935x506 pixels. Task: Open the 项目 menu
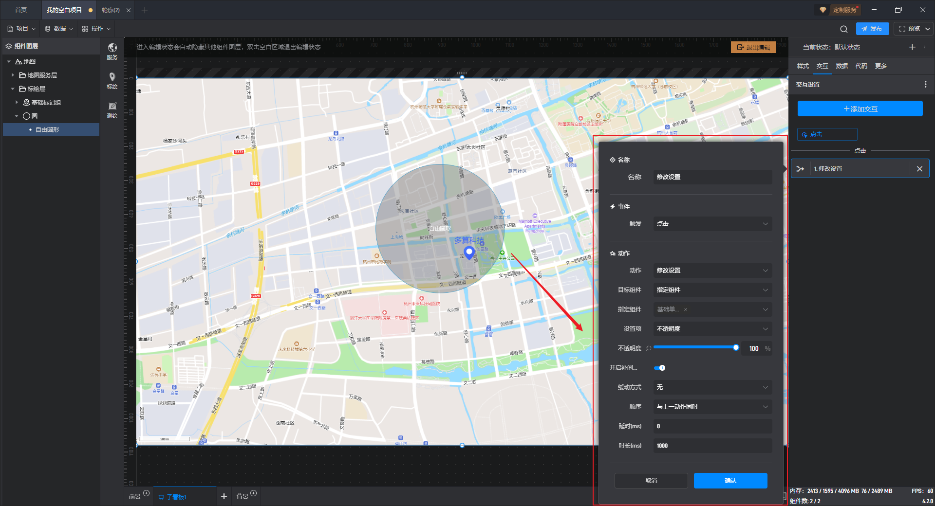22,29
